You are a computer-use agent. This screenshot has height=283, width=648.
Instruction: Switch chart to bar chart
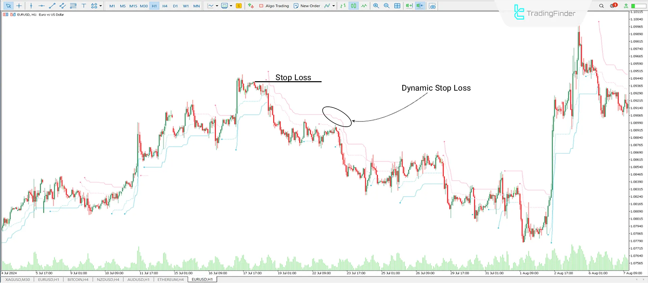(x=343, y=6)
